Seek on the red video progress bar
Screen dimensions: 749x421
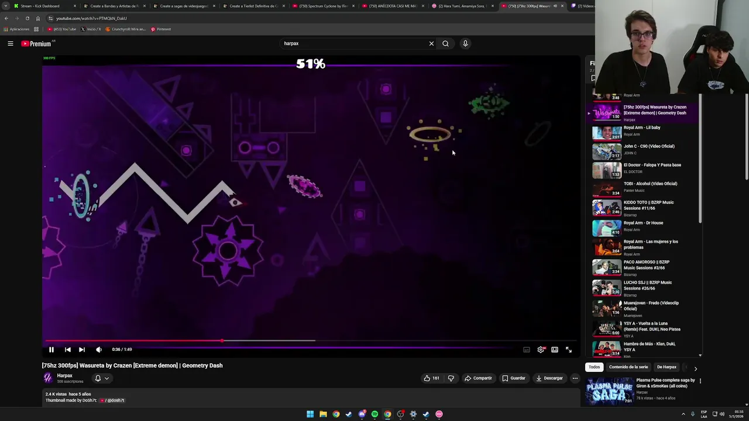(x=311, y=340)
